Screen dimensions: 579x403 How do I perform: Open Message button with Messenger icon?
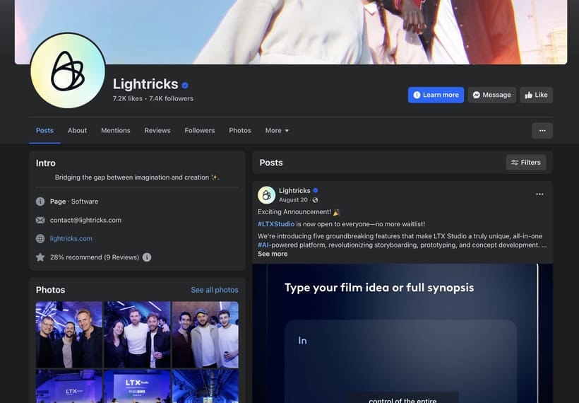492,95
